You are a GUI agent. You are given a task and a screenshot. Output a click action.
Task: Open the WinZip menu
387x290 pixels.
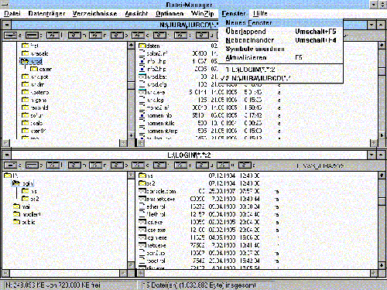pyautogui.click(x=203, y=13)
